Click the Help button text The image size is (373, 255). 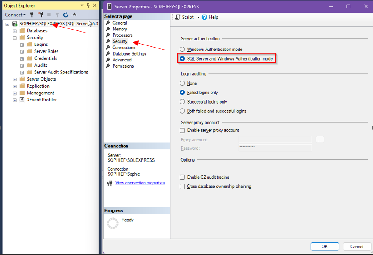pyautogui.click(x=213, y=17)
